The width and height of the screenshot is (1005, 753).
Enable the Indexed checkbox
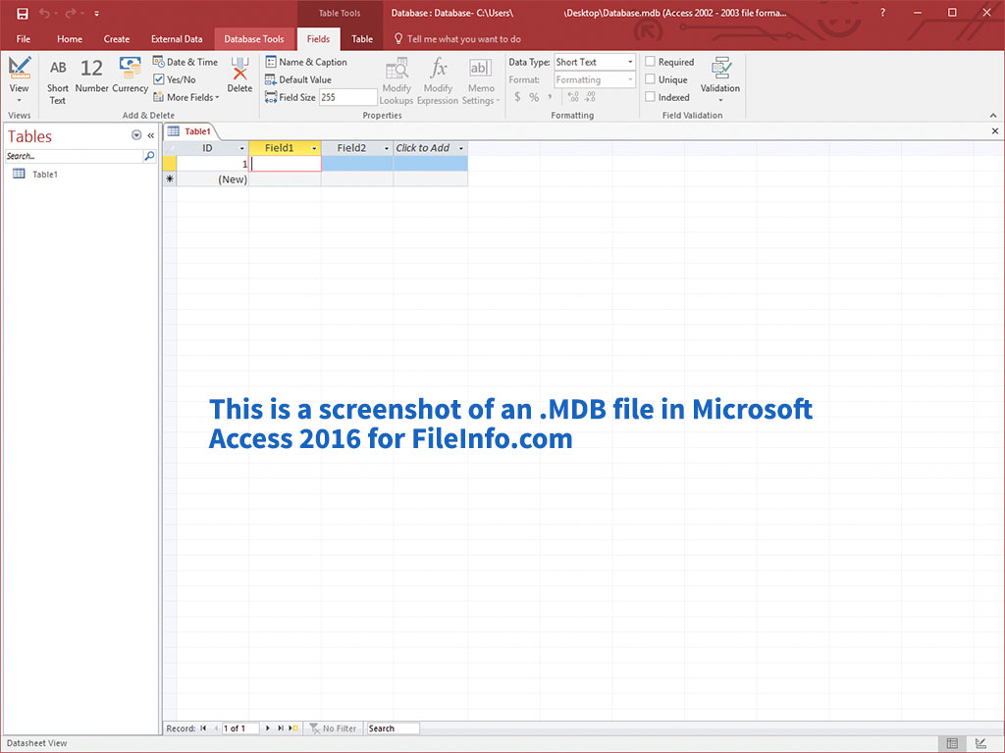(650, 97)
